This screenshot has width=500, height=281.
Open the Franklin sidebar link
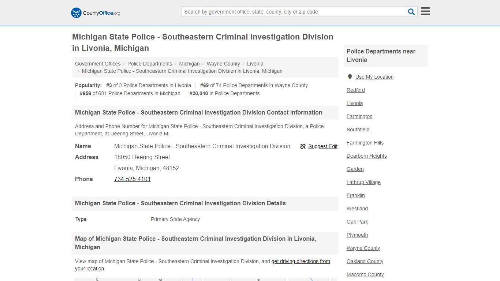point(356,195)
